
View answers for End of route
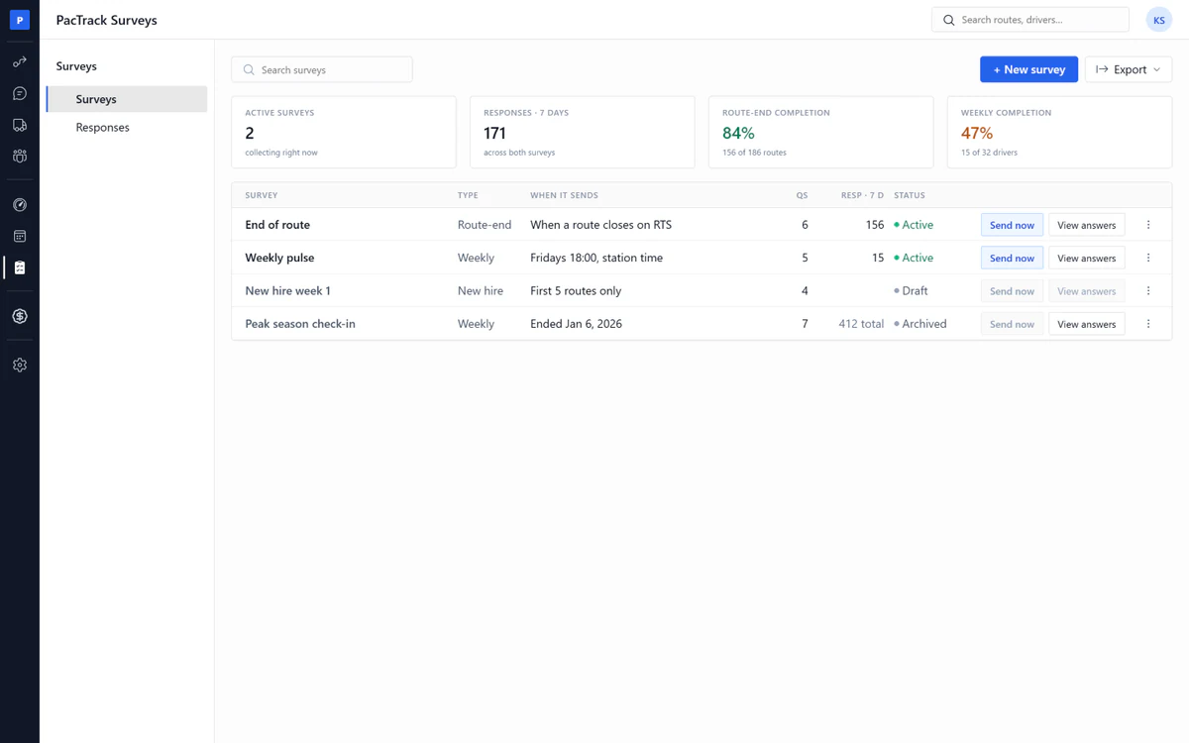(1086, 225)
